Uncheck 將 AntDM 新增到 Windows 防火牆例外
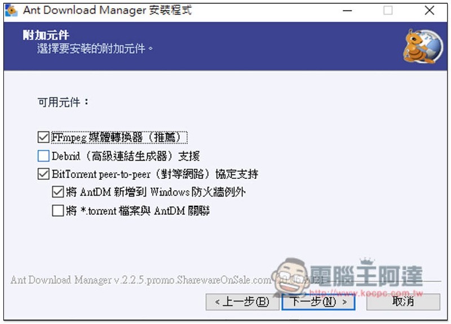The image size is (451, 324). point(58,192)
